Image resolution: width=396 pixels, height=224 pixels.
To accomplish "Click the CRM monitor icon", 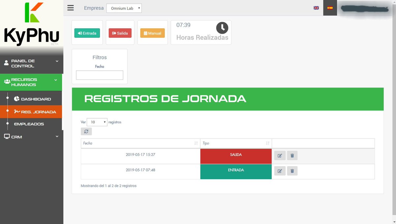I will pyautogui.click(x=7, y=136).
